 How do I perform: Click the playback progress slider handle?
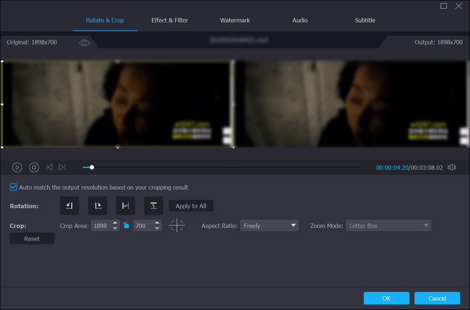[92, 167]
